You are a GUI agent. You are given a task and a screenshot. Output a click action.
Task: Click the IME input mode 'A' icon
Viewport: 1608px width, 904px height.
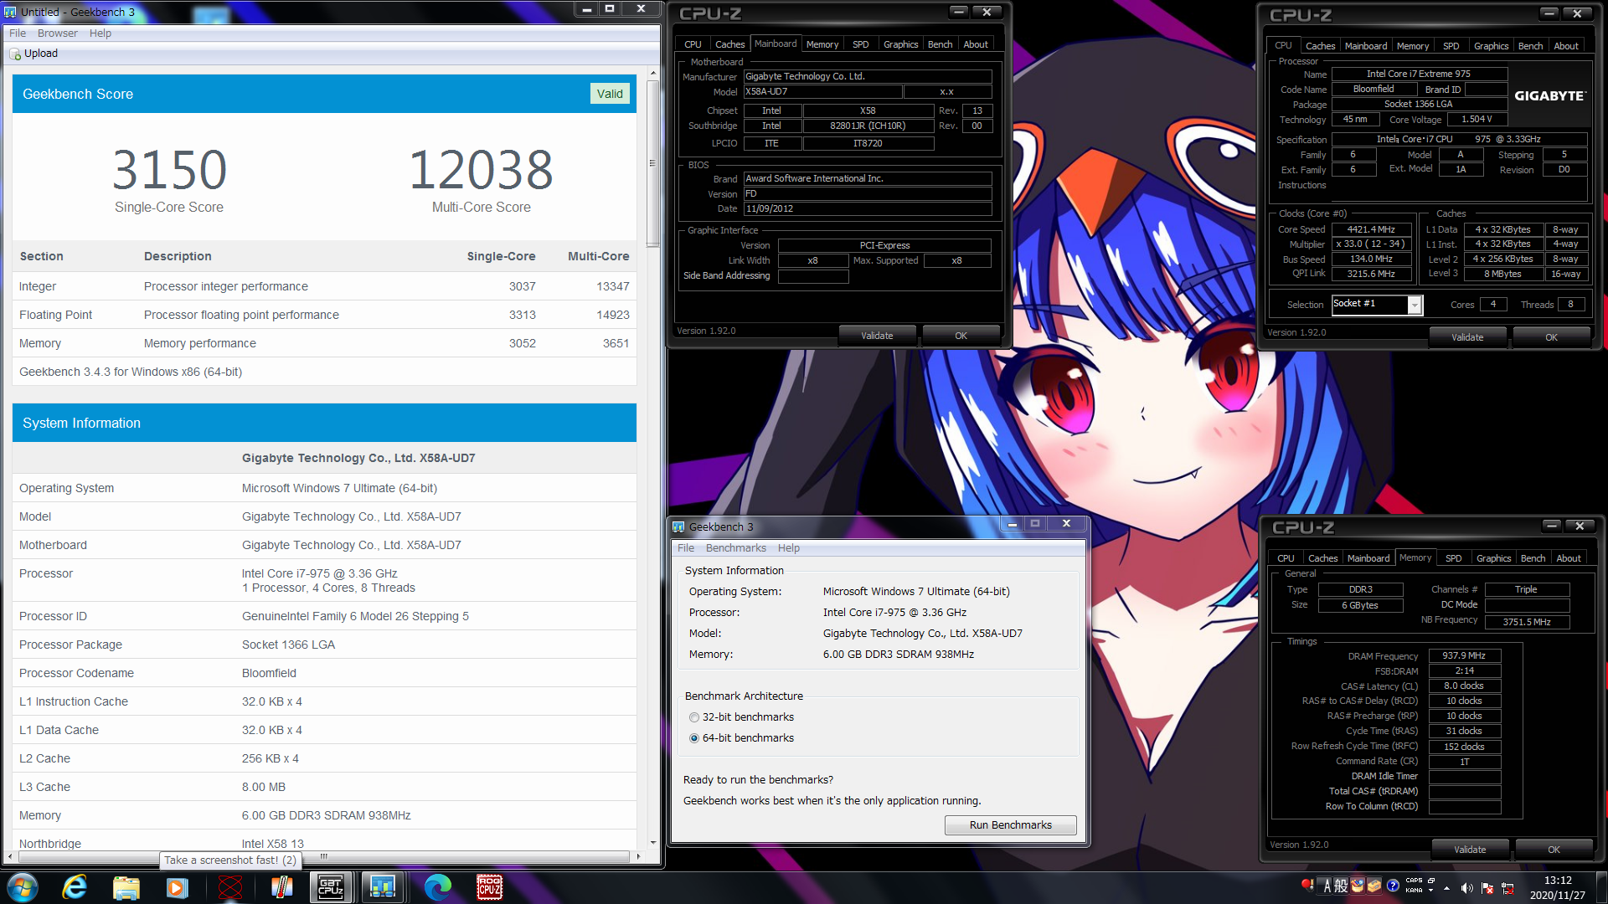tap(1327, 886)
